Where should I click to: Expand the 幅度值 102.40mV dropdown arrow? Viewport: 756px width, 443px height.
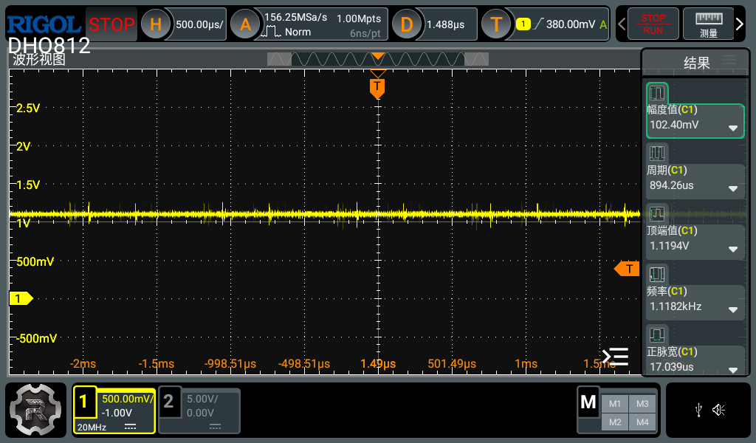coord(733,128)
